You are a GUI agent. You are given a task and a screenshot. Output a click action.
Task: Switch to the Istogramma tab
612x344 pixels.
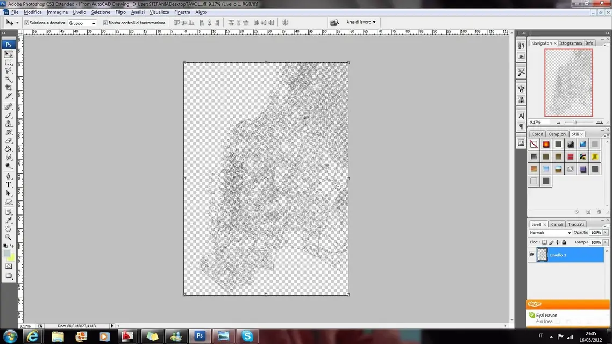click(570, 43)
